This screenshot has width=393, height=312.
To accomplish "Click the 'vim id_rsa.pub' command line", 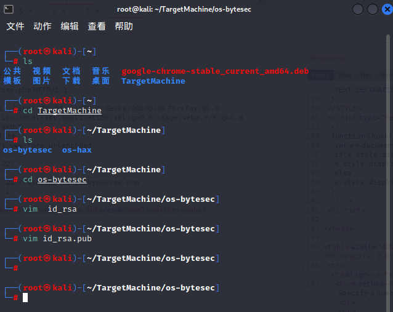I will click(57, 238).
